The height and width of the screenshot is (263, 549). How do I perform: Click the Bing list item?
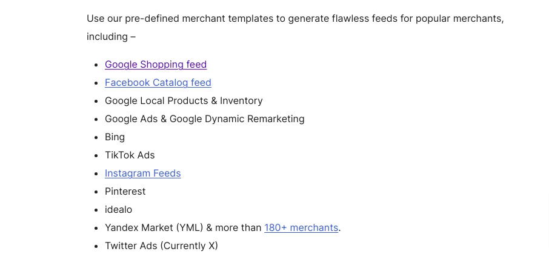point(115,137)
